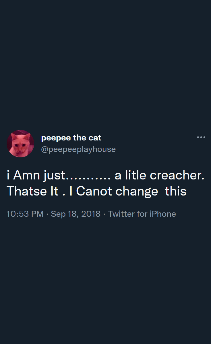Click the year "2018" in the date
211x344 pixels.
pos(91,214)
